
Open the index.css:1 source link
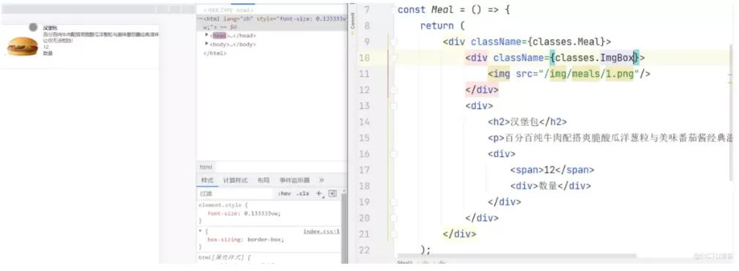coord(322,231)
